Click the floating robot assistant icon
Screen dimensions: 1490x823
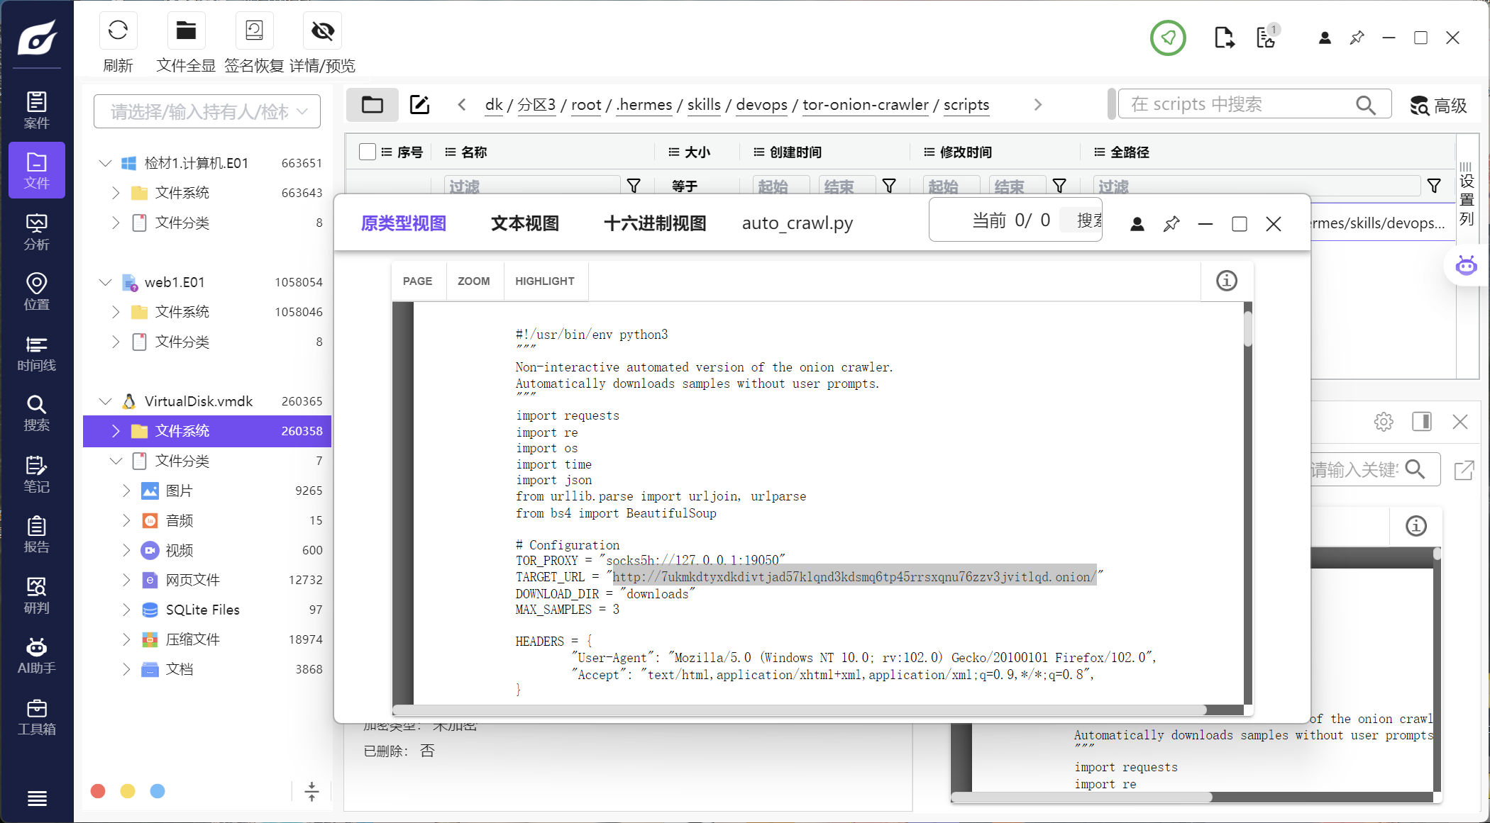tap(1466, 266)
